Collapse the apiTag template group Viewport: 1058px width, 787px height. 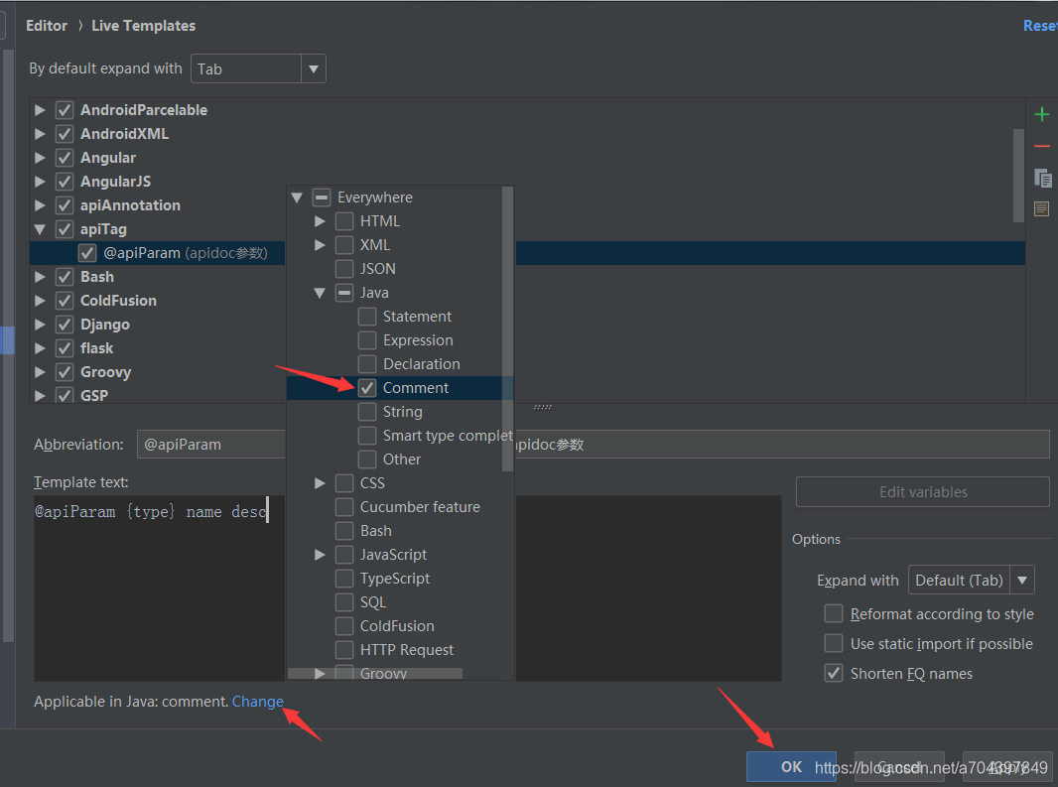point(40,229)
